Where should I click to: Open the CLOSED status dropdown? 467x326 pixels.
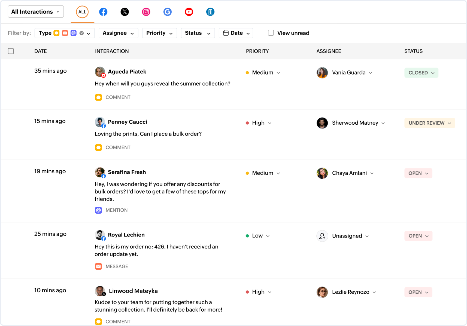coord(421,73)
